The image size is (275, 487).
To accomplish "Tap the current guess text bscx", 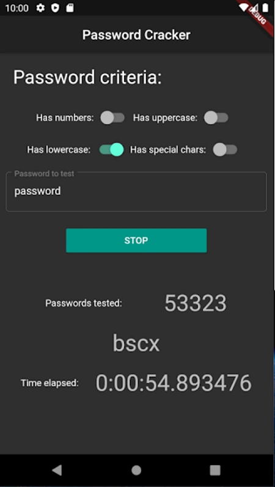I will (136, 343).
